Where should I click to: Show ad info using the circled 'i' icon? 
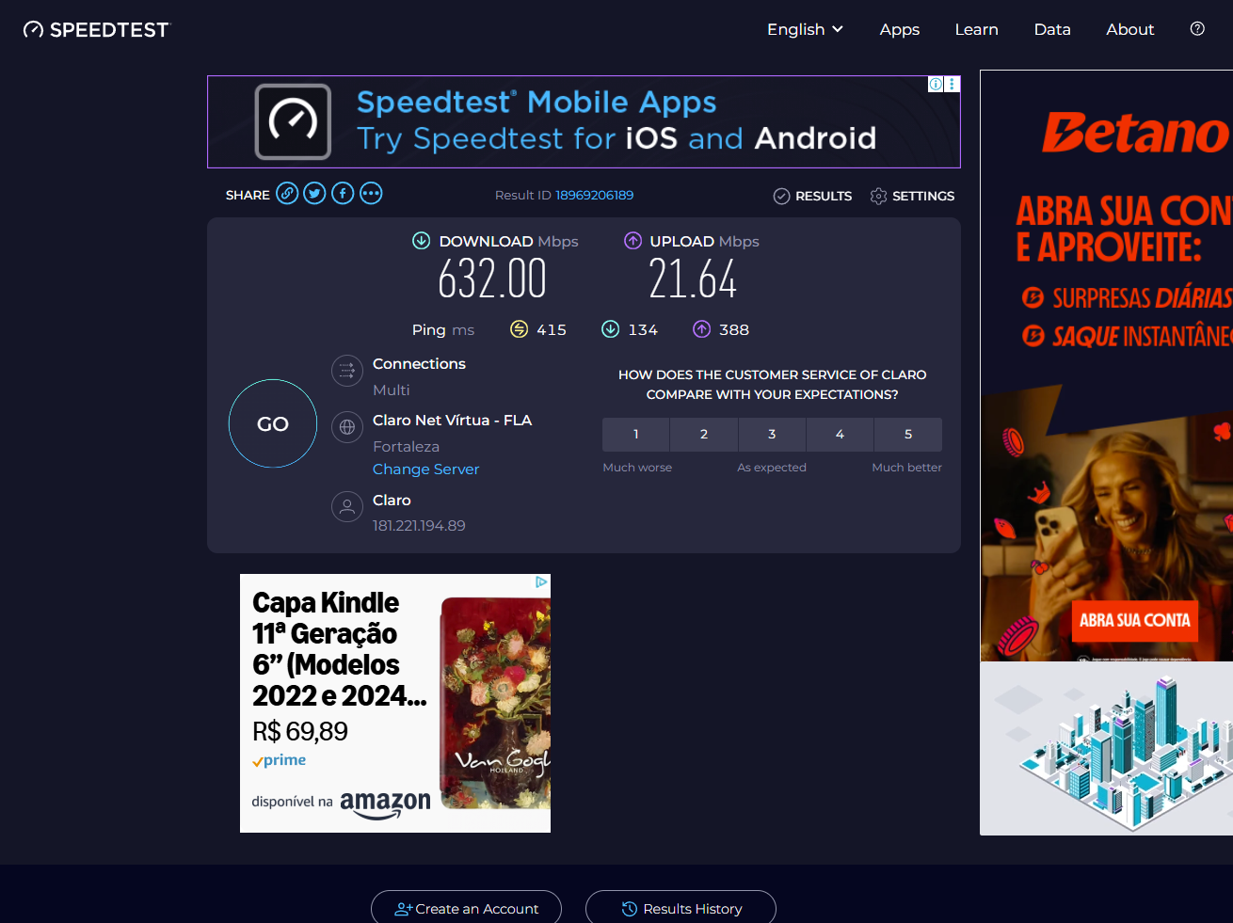click(x=935, y=84)
